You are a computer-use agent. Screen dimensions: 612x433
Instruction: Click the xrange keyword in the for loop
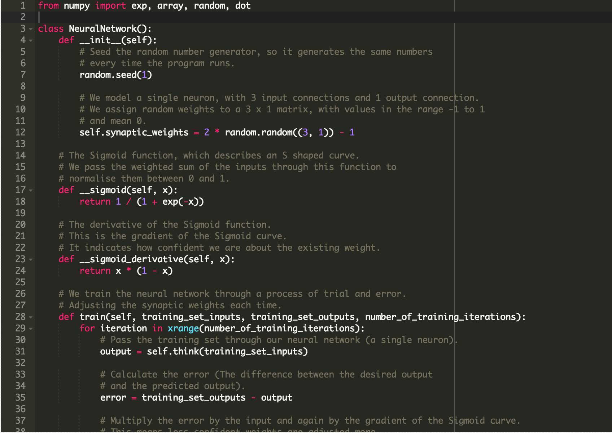coord(183,329)
